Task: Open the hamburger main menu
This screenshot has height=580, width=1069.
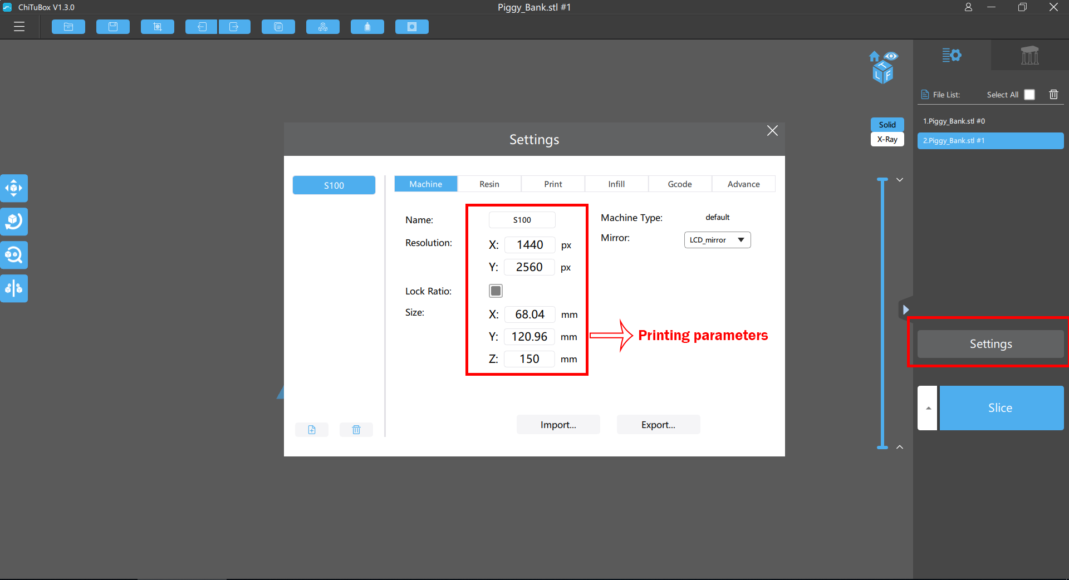Action: 19,27
